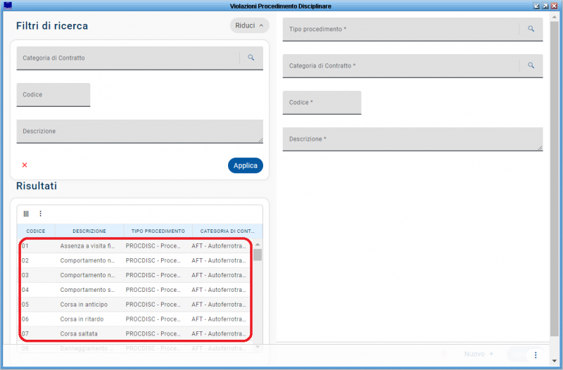Click the app icon in title bar

click(x=8, y=6)
